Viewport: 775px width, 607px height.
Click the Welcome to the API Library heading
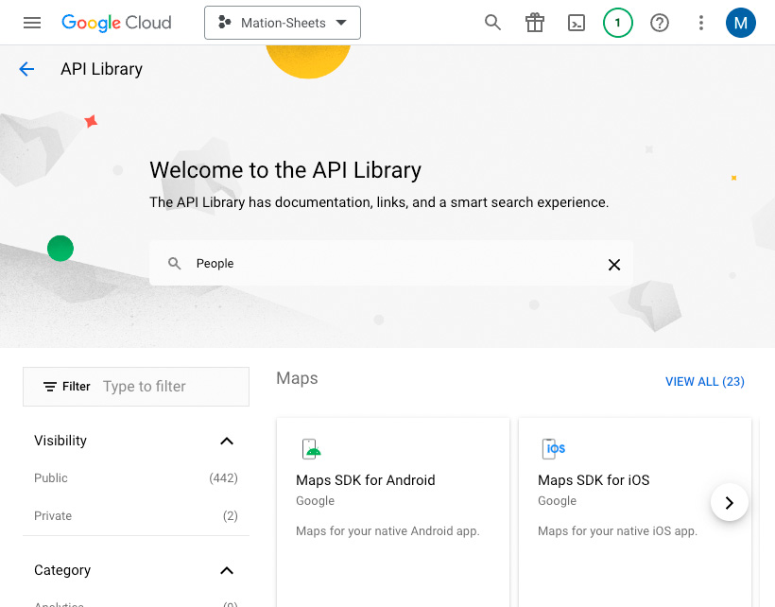[285, 170]
